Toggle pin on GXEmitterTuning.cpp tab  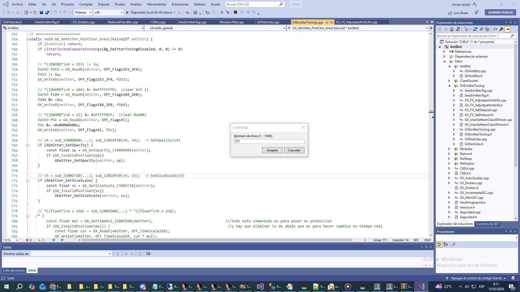pos(327,22)
